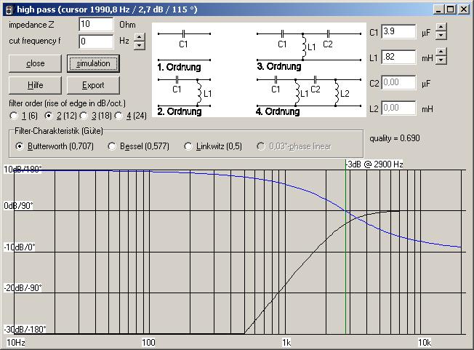Click the '100' frequency axis label
Image resolution: width=474 pixels, height=350 pixels.
coord(148,343)
